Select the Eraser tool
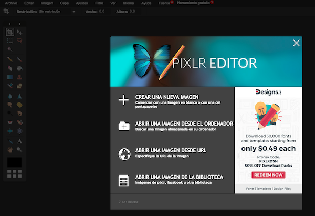315x216 pixels. click(10, 68)
